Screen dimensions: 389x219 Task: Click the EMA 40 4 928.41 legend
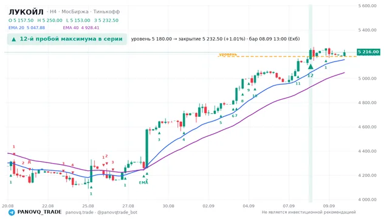[81, 28]
